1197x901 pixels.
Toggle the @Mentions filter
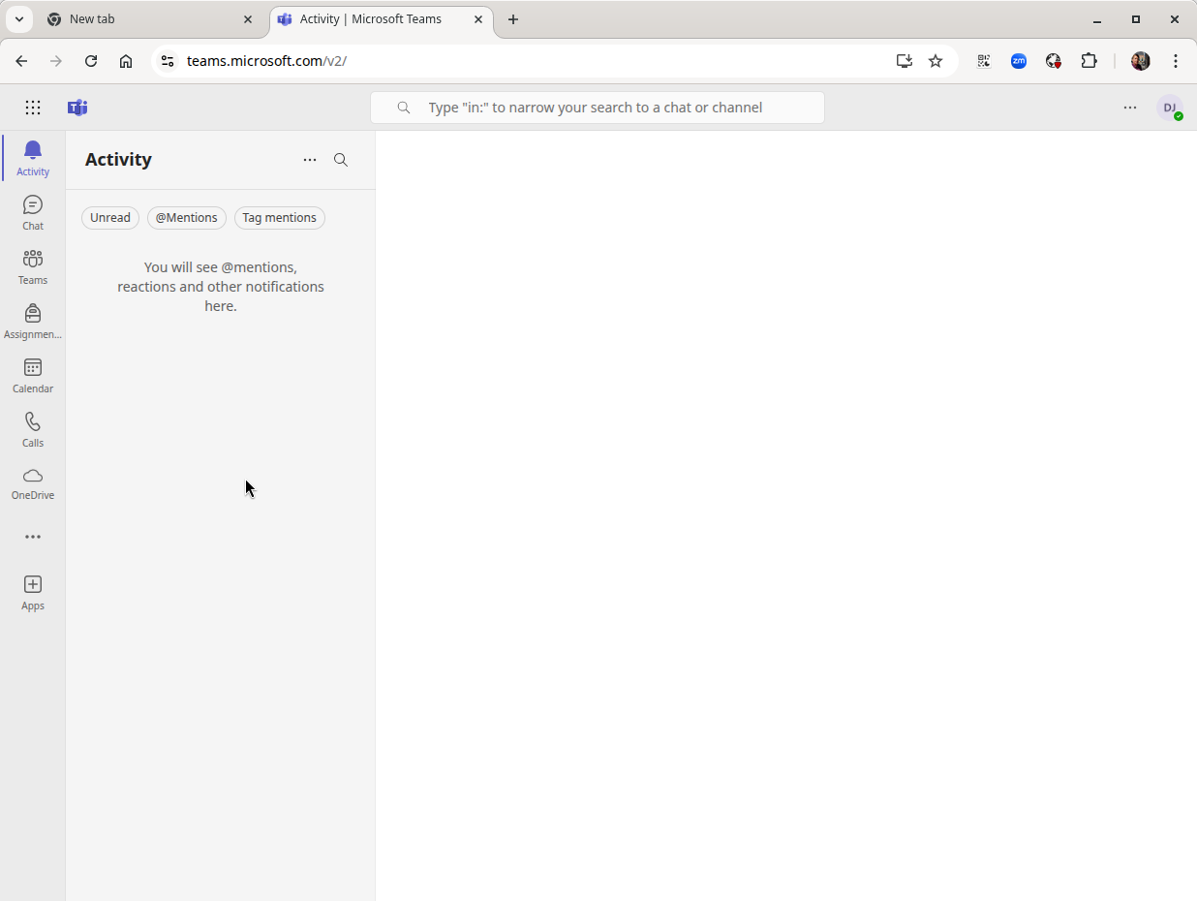187,218
